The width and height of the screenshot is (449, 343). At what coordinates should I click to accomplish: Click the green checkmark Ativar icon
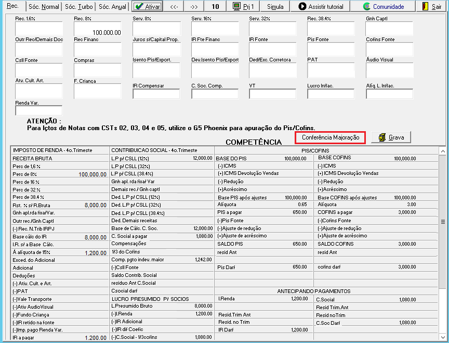point(139,6)
